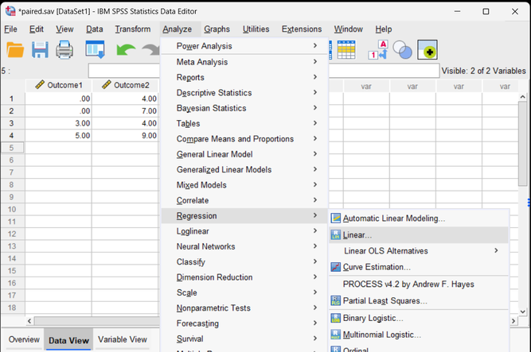Switch to the Variable View tab
The image size is (531, 352).
click(123, 339)
